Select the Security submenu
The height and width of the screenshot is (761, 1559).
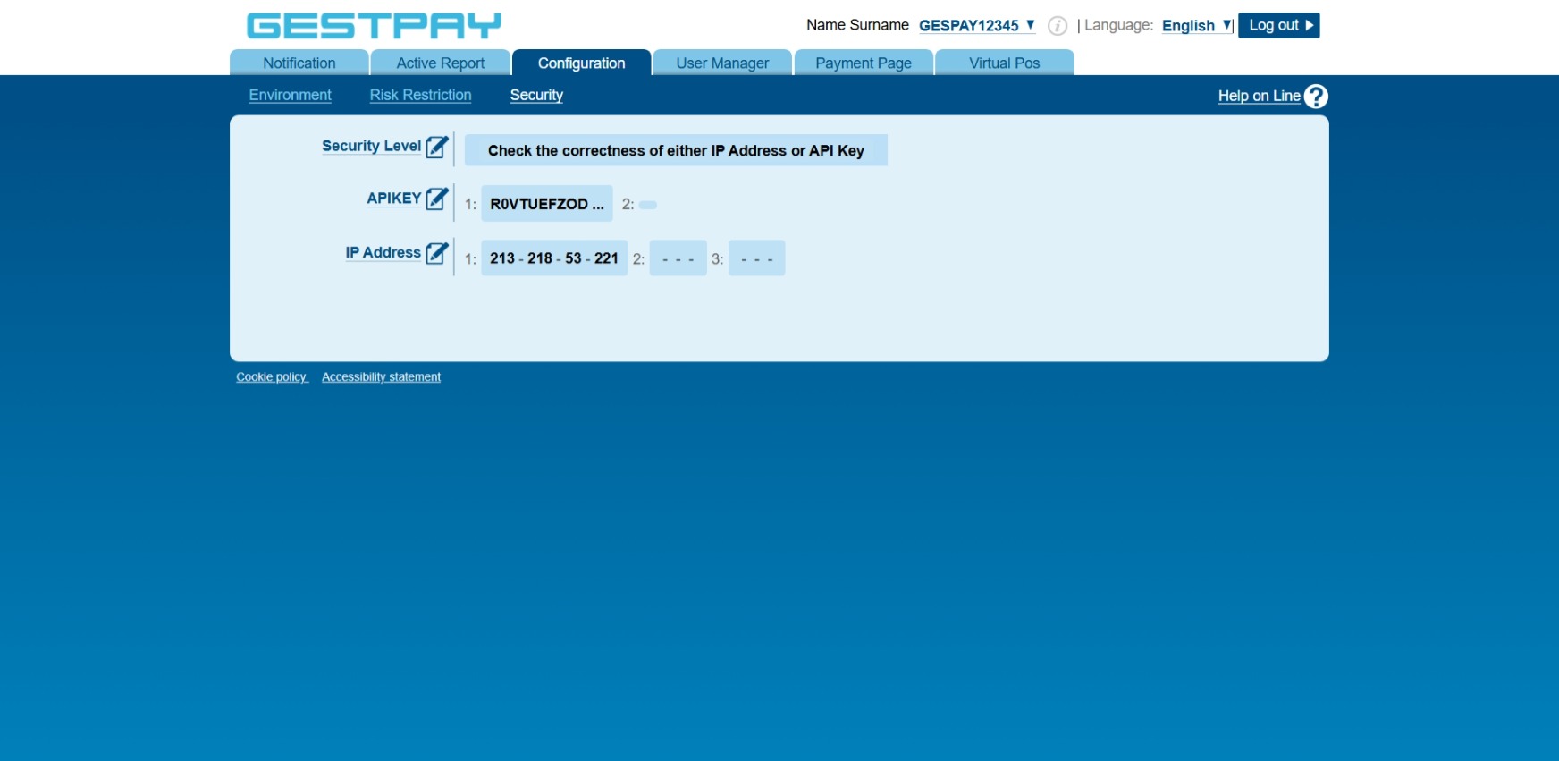pos(536,95)
